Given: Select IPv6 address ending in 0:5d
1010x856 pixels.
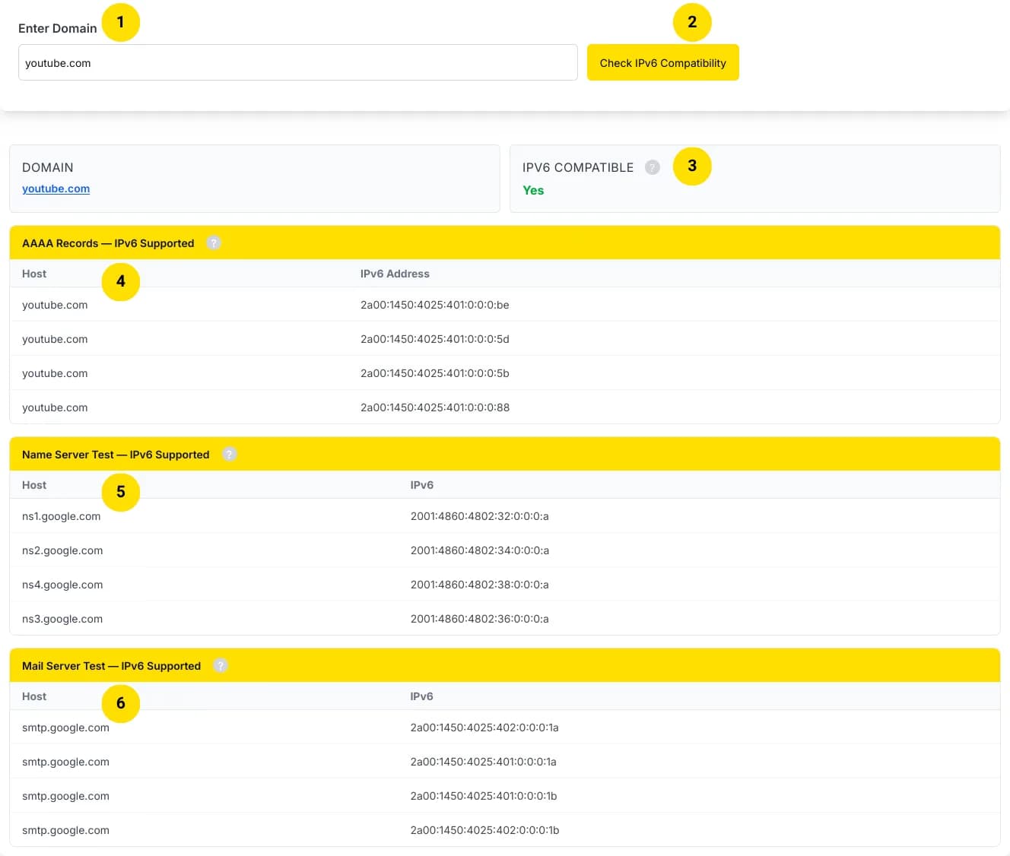Looking at the screenshot, I should click(434, 339).
